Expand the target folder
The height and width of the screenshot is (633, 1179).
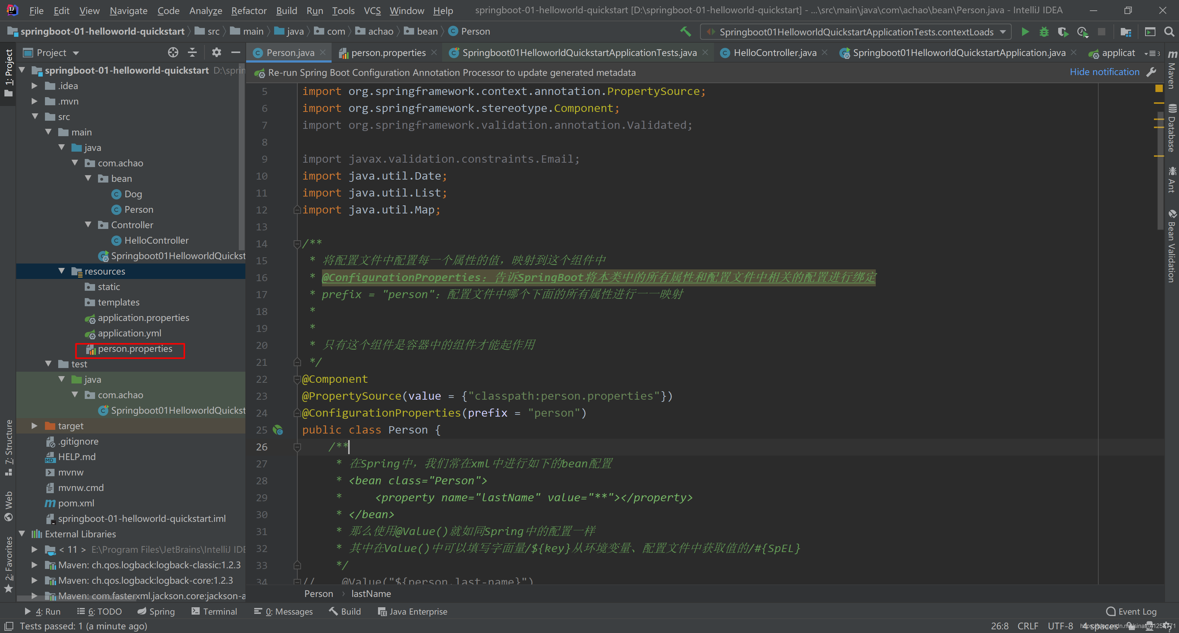[x=34, y=425]
